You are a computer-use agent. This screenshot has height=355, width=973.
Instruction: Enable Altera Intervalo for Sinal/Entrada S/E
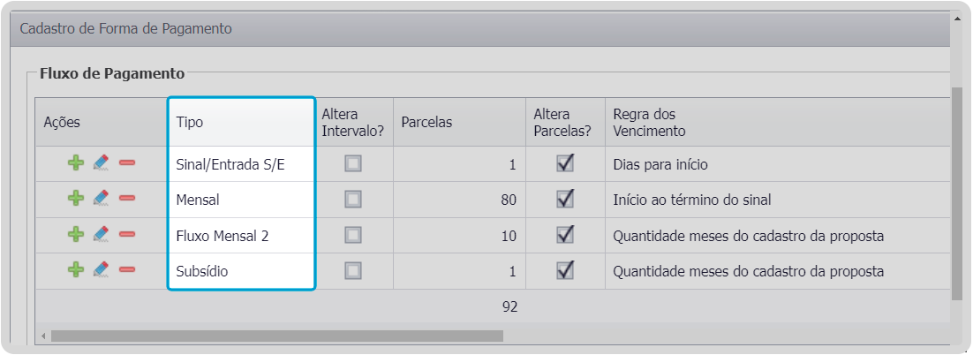click(x=353, y=163)
